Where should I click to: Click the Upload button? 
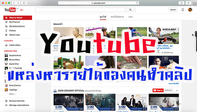coord(173,10)
